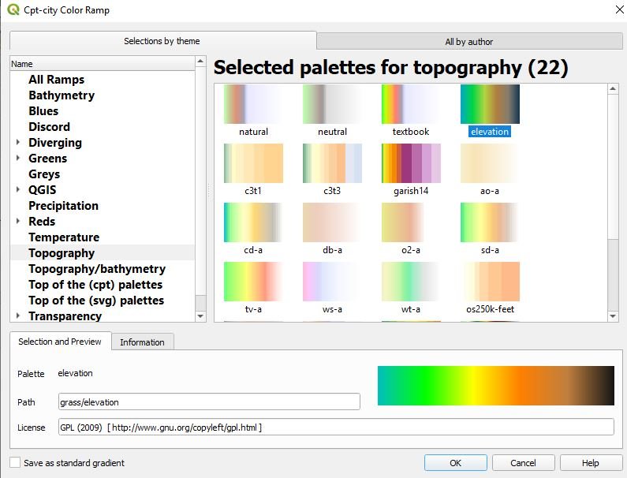Select the c3t1 palette thumbnail
The image size is (627, 478).
[x=253, y=163]
